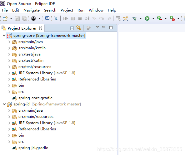The width and height of the screenshot is (185, 155).
Task: Open the Coverage dropdown arrow
Action: tap(166, 18)
